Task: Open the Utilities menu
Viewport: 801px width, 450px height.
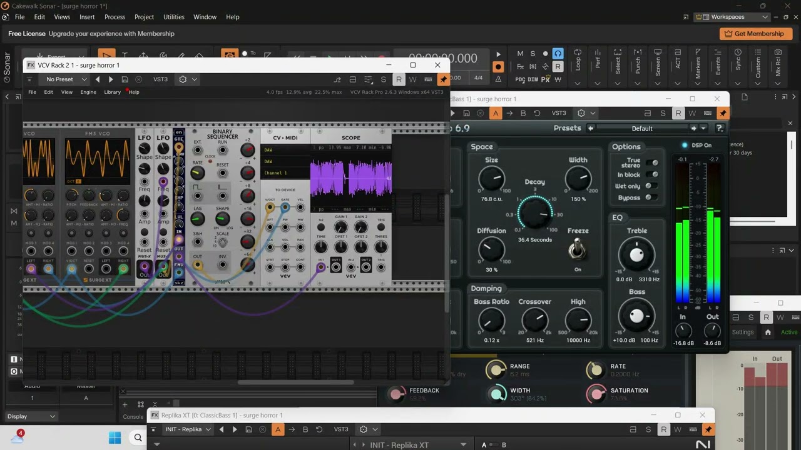Action: [173, 17]
